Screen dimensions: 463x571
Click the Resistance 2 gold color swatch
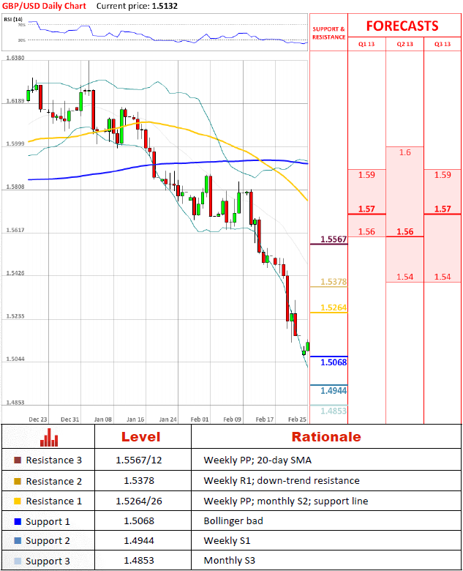[x=18, y=481]
